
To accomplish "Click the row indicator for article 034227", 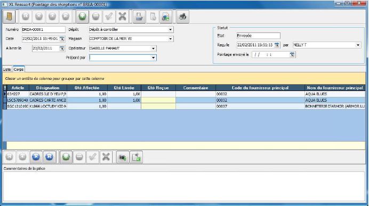I will point(5,94).
